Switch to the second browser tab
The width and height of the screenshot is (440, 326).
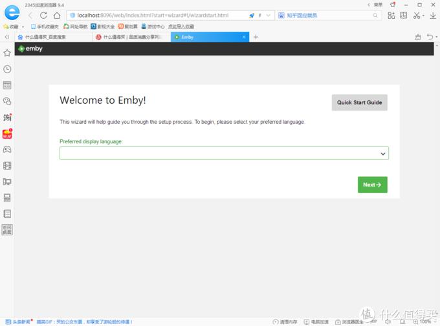click(x=131, y=37)
